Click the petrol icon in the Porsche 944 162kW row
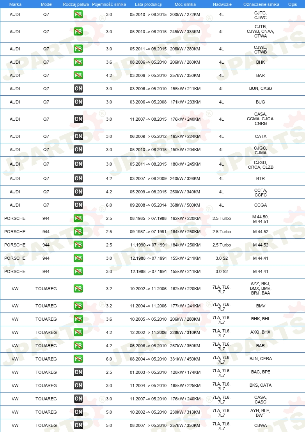This screenshot has width=305, height=432. (78, 218)
